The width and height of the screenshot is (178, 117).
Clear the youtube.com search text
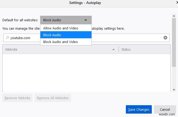(x=165, y=38)
